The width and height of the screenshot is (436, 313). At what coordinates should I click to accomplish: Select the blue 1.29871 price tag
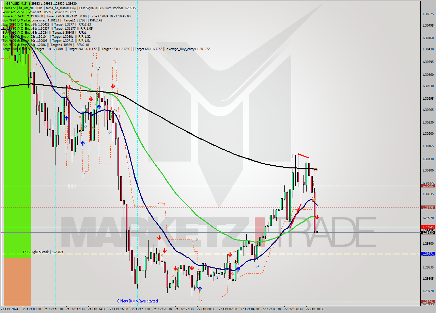coord(428,254)
